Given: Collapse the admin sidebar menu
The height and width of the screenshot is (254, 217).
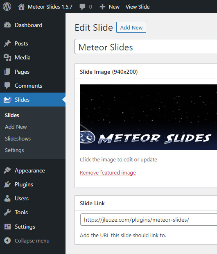Looking at the screenshot, I should tap(27, 240).
